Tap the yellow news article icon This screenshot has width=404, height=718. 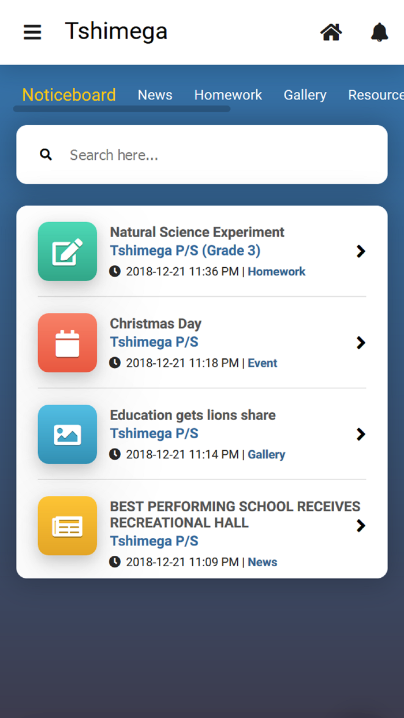click(x=68, y=526)
